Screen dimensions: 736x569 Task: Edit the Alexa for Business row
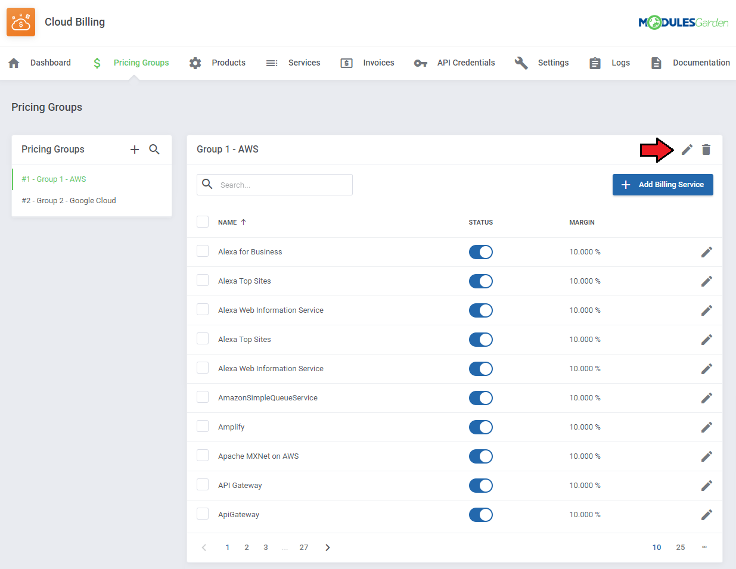click(x=707, y=252)
